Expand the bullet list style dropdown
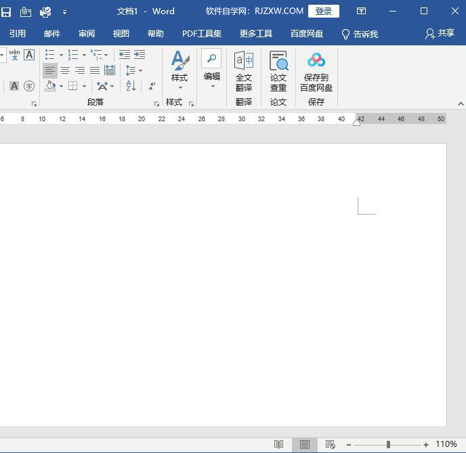 (61, 56)
